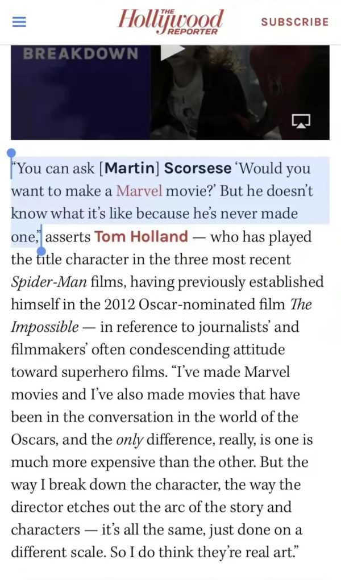Tap the AirPlay icon on the video
The image size is (341, 580).
pos(301,120)
